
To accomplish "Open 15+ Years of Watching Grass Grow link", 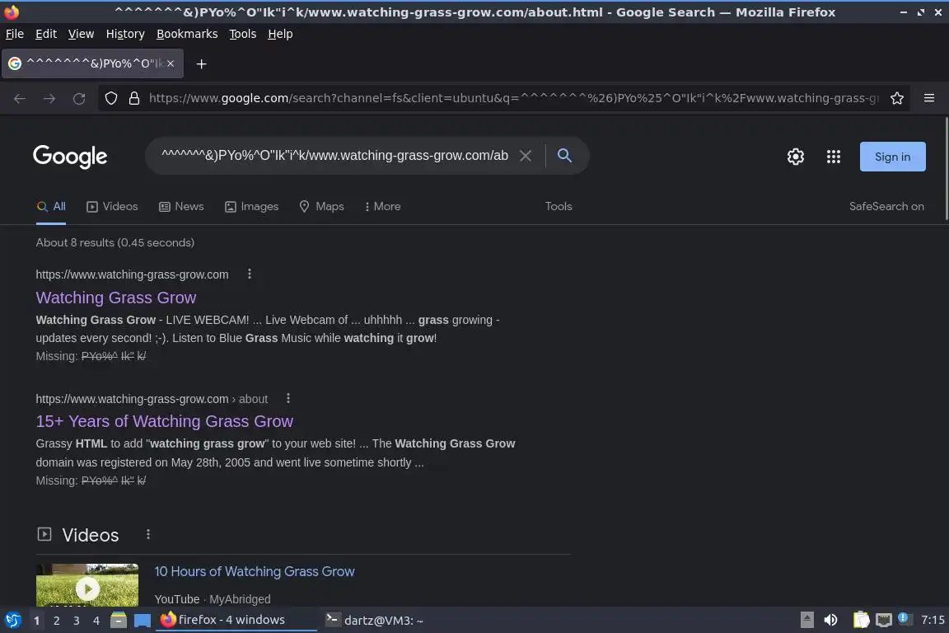I will (x=164, y=421).
